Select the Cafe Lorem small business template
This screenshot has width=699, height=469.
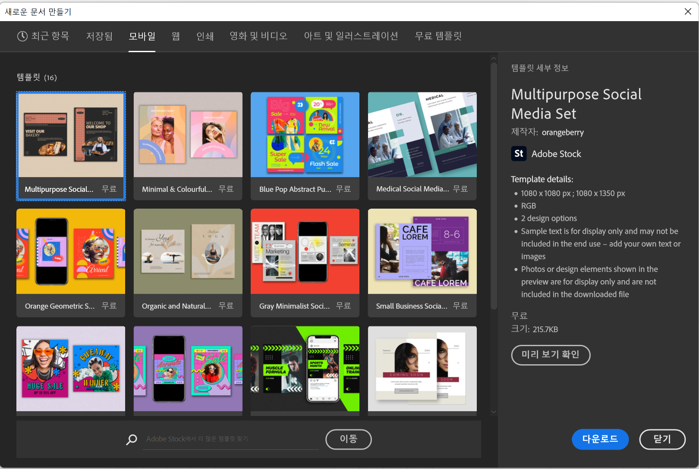click(422, 251)
